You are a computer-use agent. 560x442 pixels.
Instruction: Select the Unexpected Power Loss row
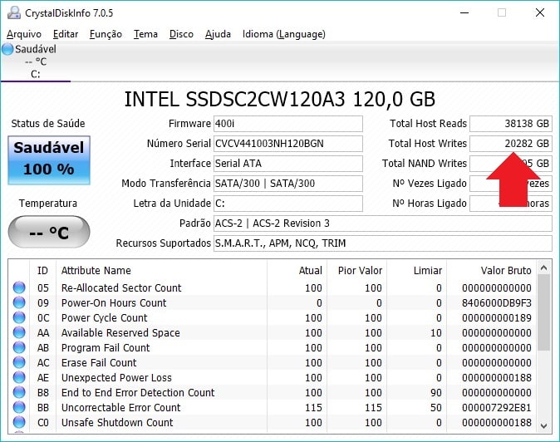273,378
